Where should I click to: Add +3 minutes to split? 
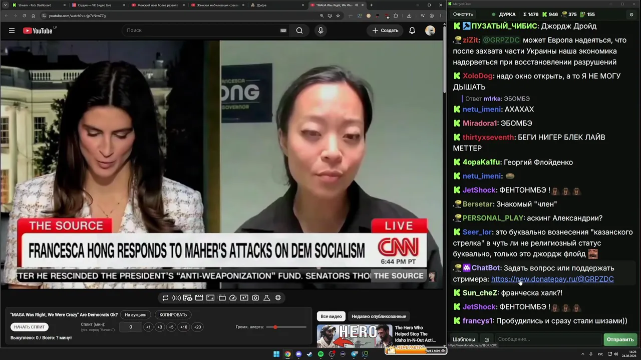[160, 327]
